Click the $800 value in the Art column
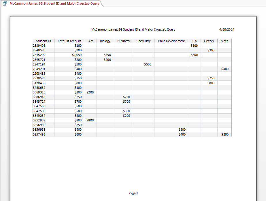The width and height of the screenshot is (266, 201). 90,120
